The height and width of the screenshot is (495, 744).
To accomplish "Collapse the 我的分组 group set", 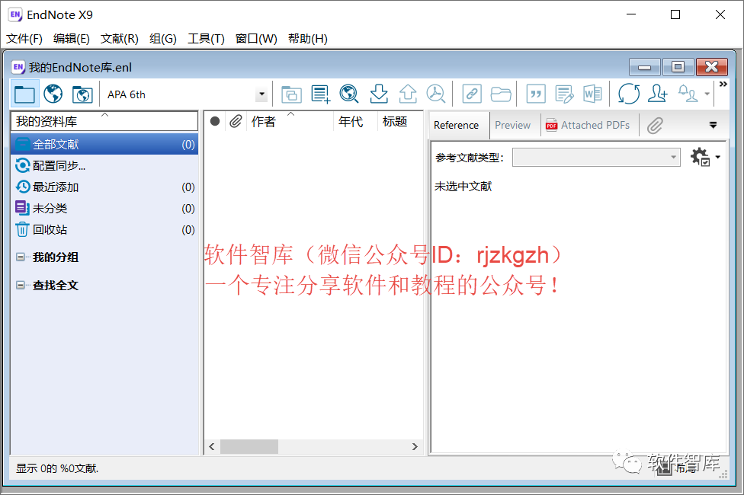I will 21,257.
